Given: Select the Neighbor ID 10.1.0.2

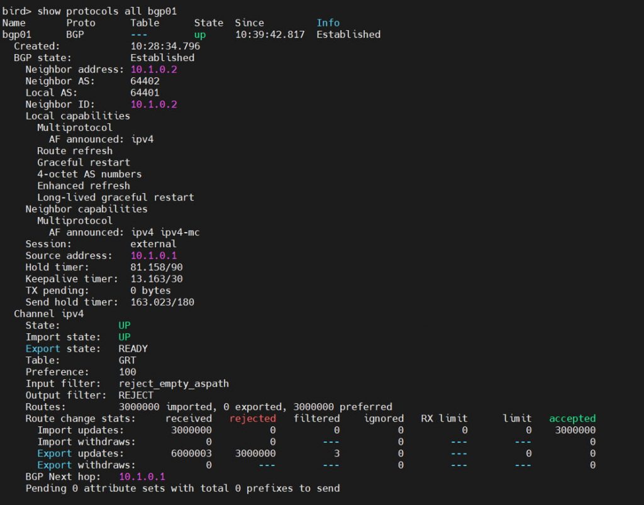Looking at the screenshot, I should tap(153, 104).
